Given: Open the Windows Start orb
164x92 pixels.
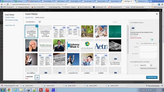Looking at the screenshot, I should tap(3, 90).
